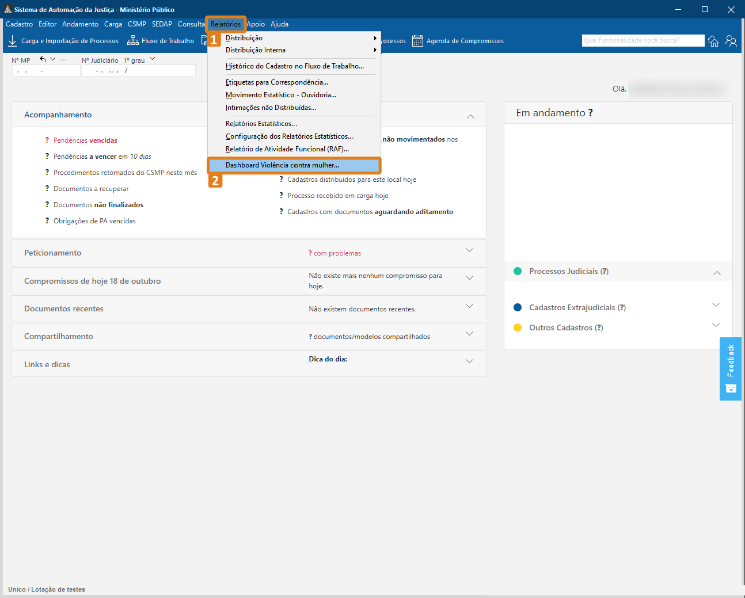Click the 'Qual funcionalidade você busca?' search field
The image size is (745, 598).
643,40
